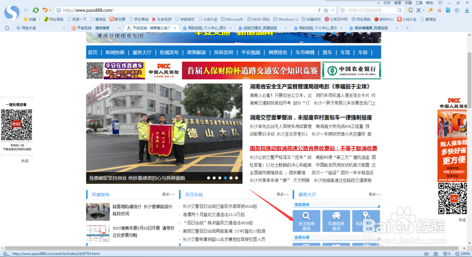Select the highlighted blue carousel dot
Image resolution: width=472 pixels, height=257 pixels.
click(225, 178)
